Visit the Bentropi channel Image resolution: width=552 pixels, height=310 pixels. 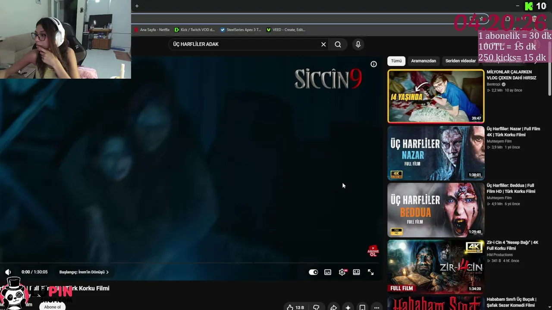point(493,84)
